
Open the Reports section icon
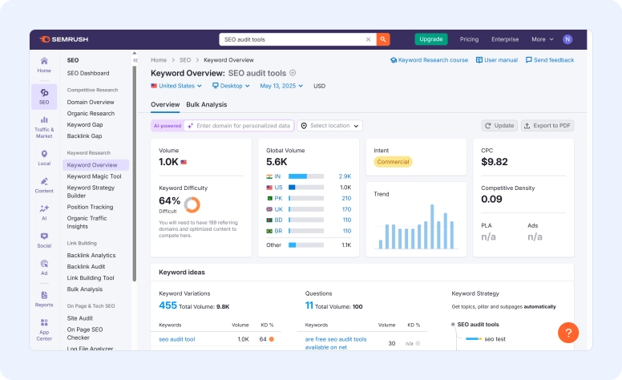coord(44,299)
